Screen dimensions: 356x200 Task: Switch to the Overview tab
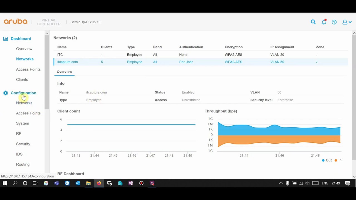64,72
